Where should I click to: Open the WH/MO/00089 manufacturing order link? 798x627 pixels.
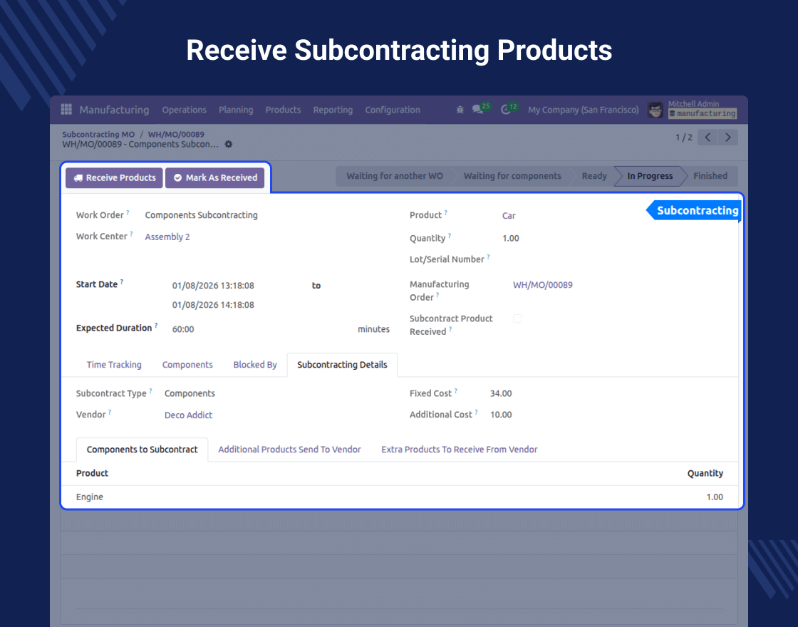coord(542,285)
